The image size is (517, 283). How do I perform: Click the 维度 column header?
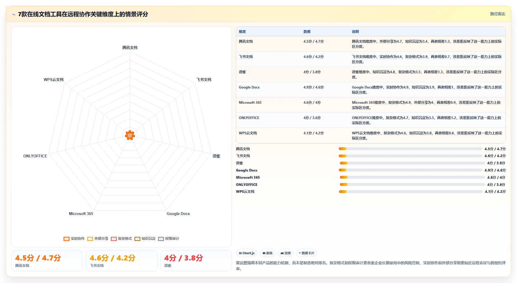pos(268,32)
